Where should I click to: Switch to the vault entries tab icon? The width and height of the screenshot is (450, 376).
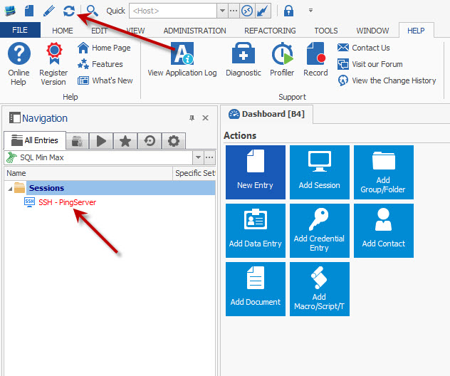pyautogui.click(x=77, y=141)
